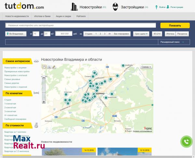Viewport: 195px width, 158px height.
Task: Open Квартира за 1 миллион link
Action: (15, 132)
